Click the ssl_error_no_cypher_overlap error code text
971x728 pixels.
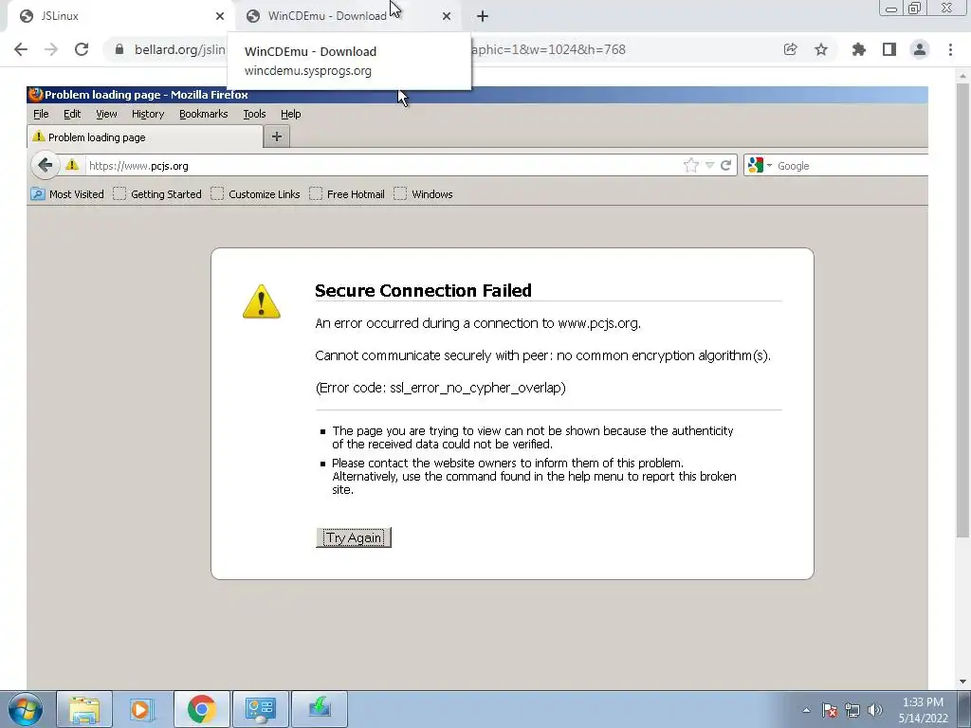[x=477, y=388]
